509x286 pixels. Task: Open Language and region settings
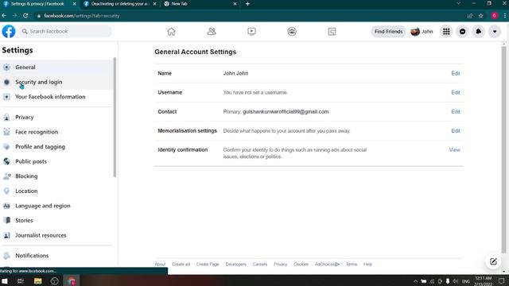pyautogui.click(x=56, y=206)
